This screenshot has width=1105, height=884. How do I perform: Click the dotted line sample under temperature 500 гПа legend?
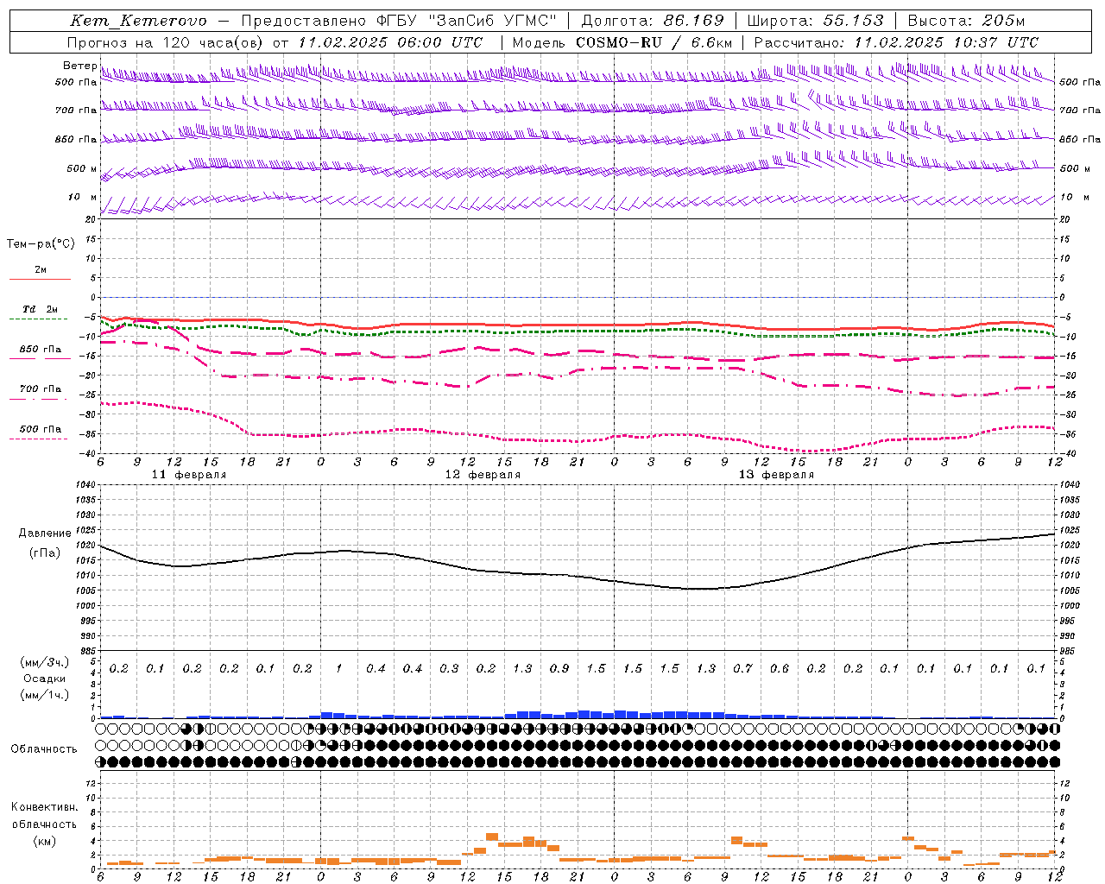coord(38,439)
